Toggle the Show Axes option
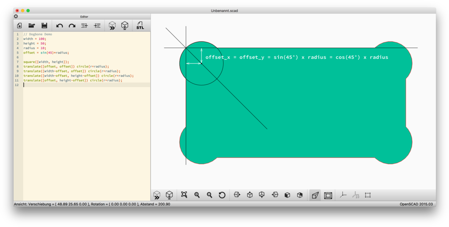Viewport: 449px width, 227px height. pyautogui.click(x=343, y=195)
